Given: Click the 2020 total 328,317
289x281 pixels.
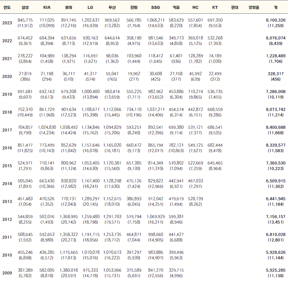Looking at the screenshot, I should (x=276, y=74).
